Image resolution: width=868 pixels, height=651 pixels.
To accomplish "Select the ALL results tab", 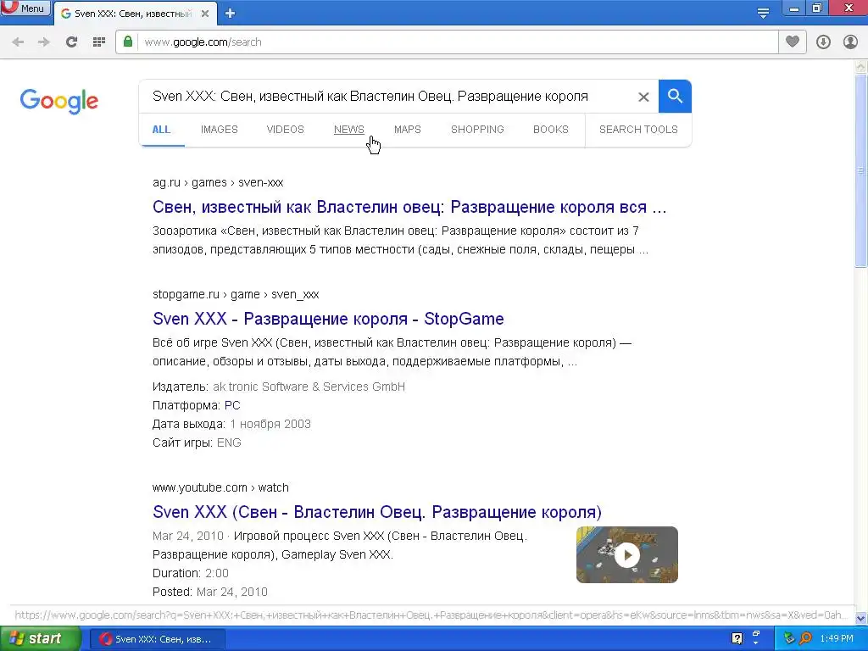I will 161,130.
